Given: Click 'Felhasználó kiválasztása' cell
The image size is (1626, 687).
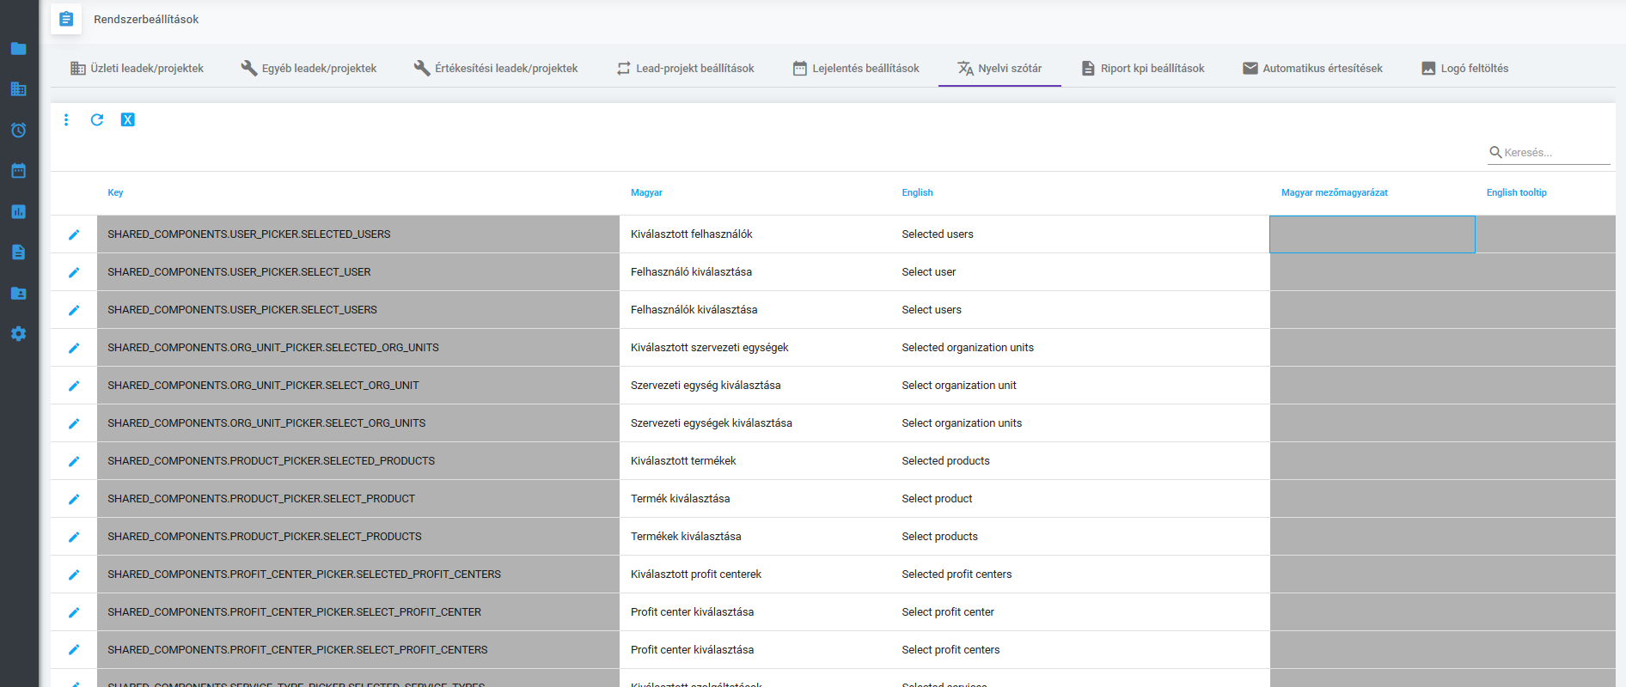Looking at the screenshot, I should [x=755, y=272].
